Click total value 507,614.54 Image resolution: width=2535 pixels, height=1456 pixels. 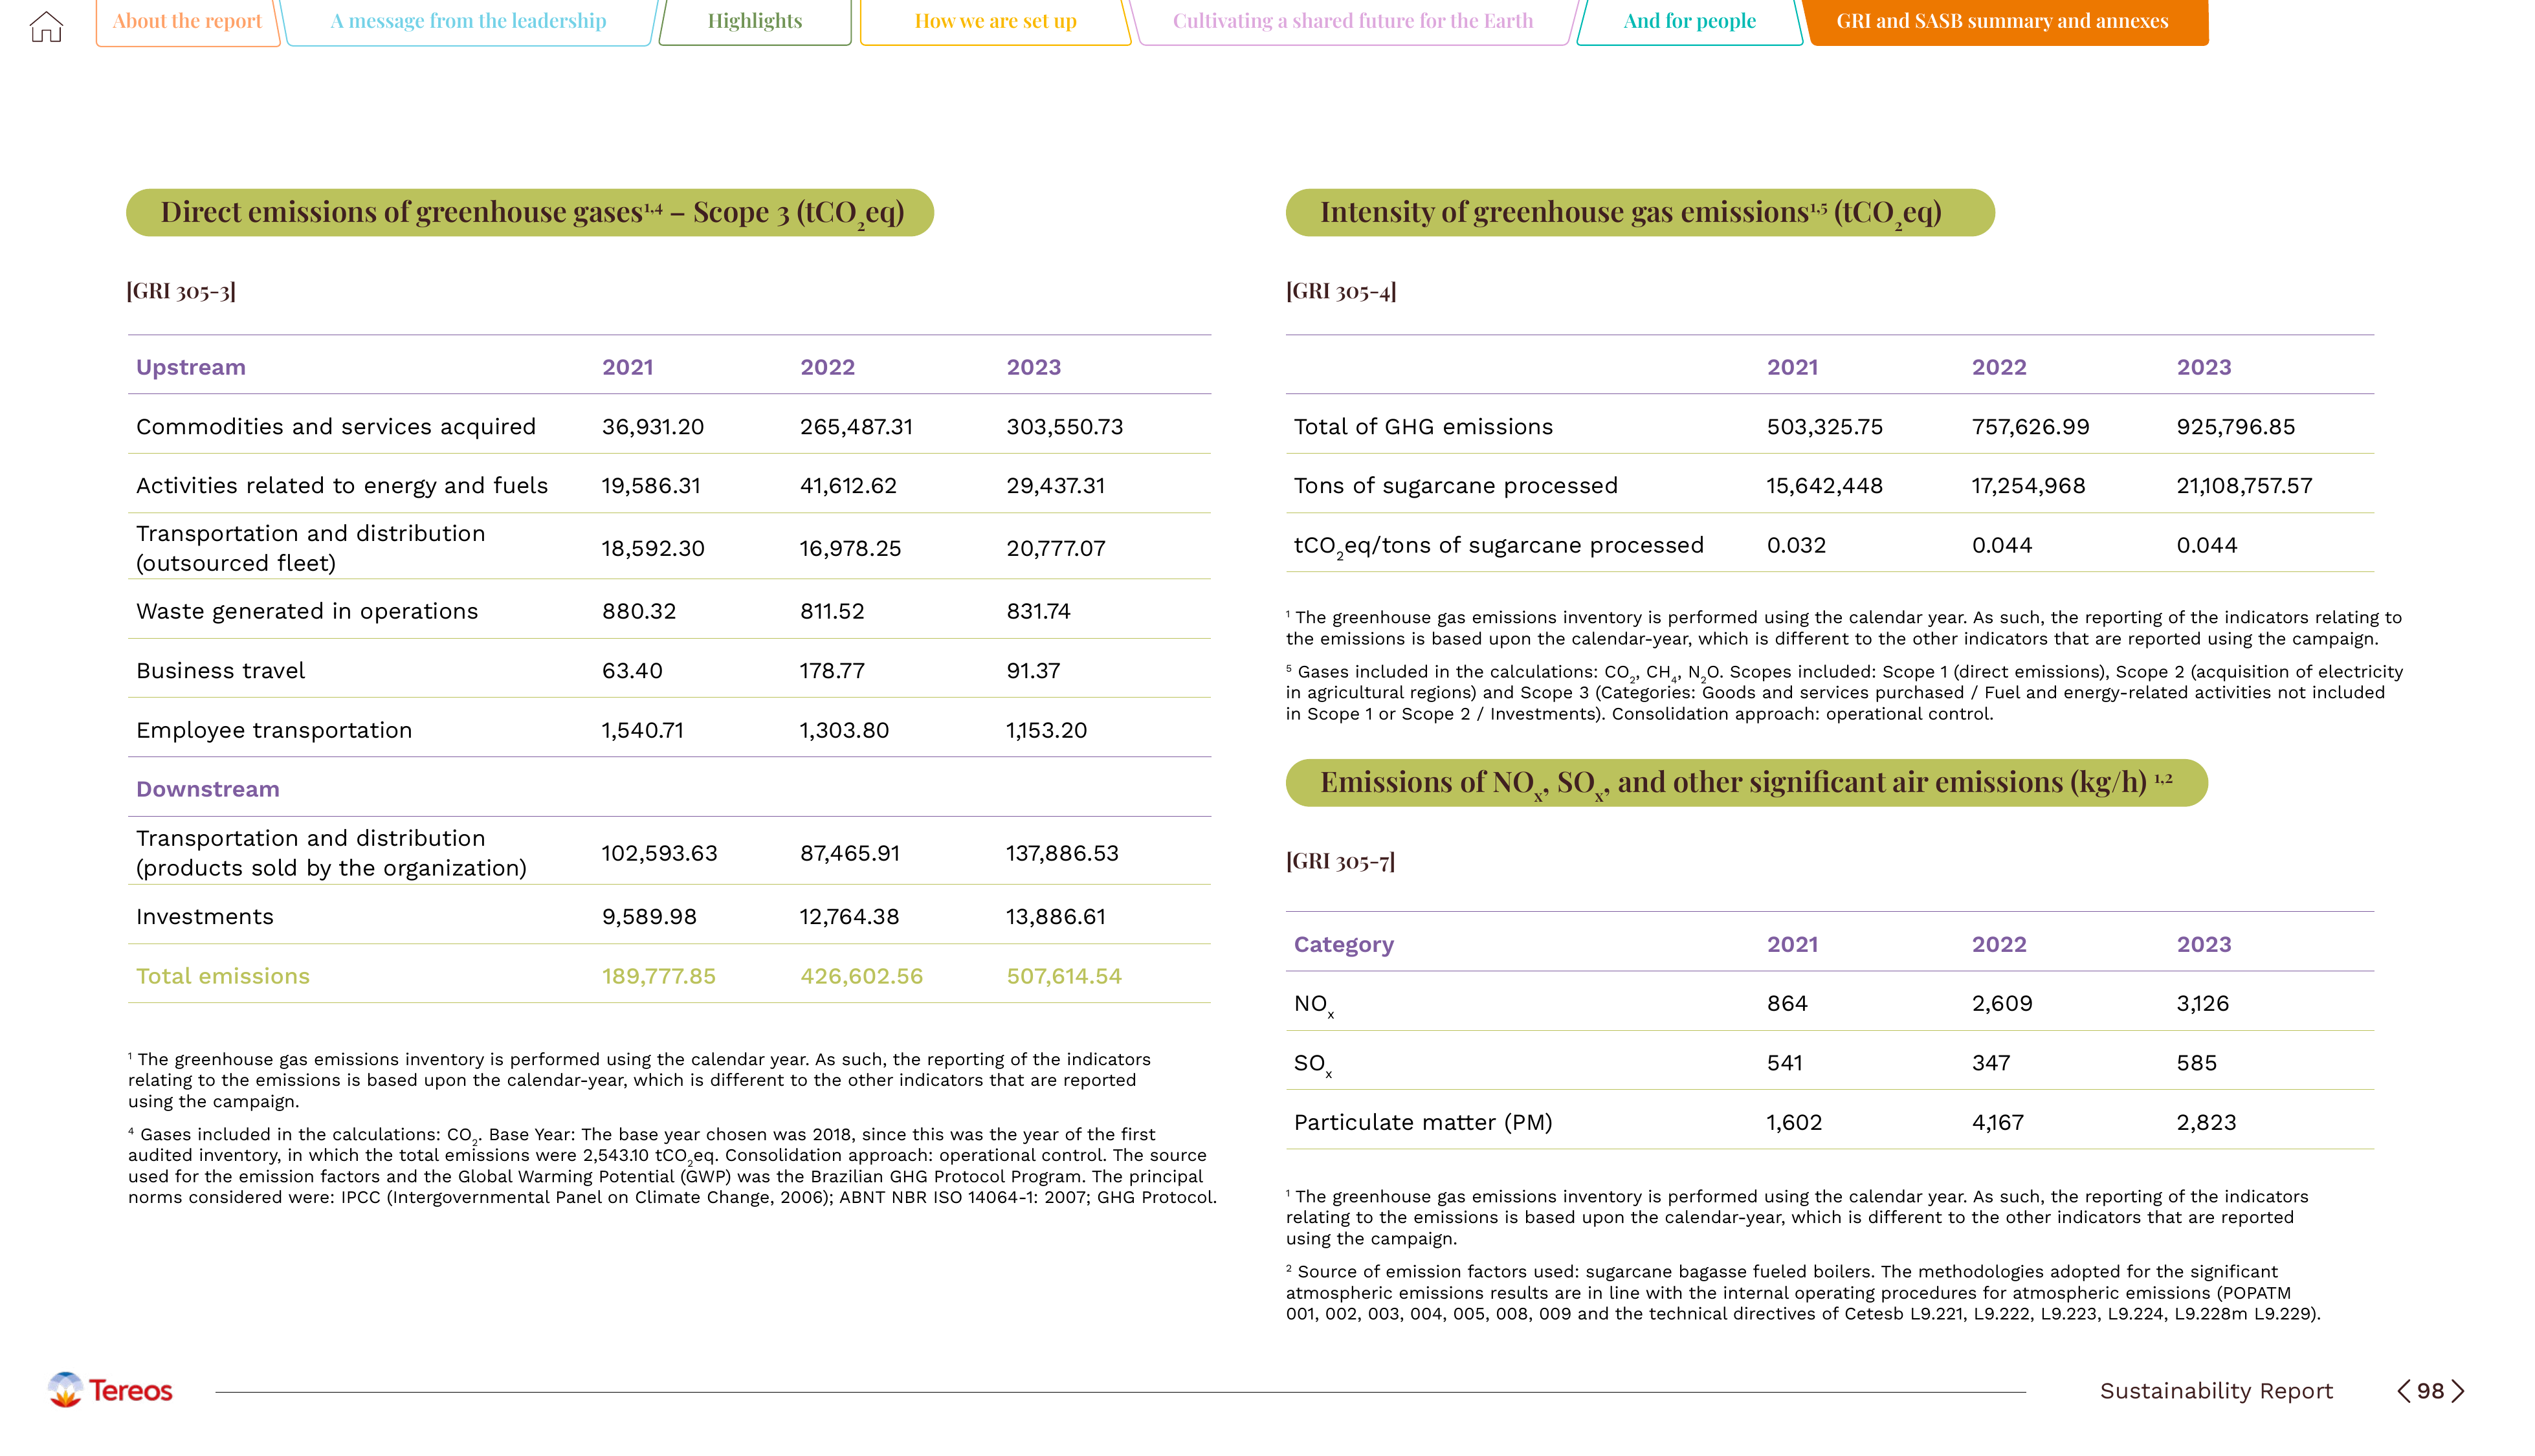1064,976
